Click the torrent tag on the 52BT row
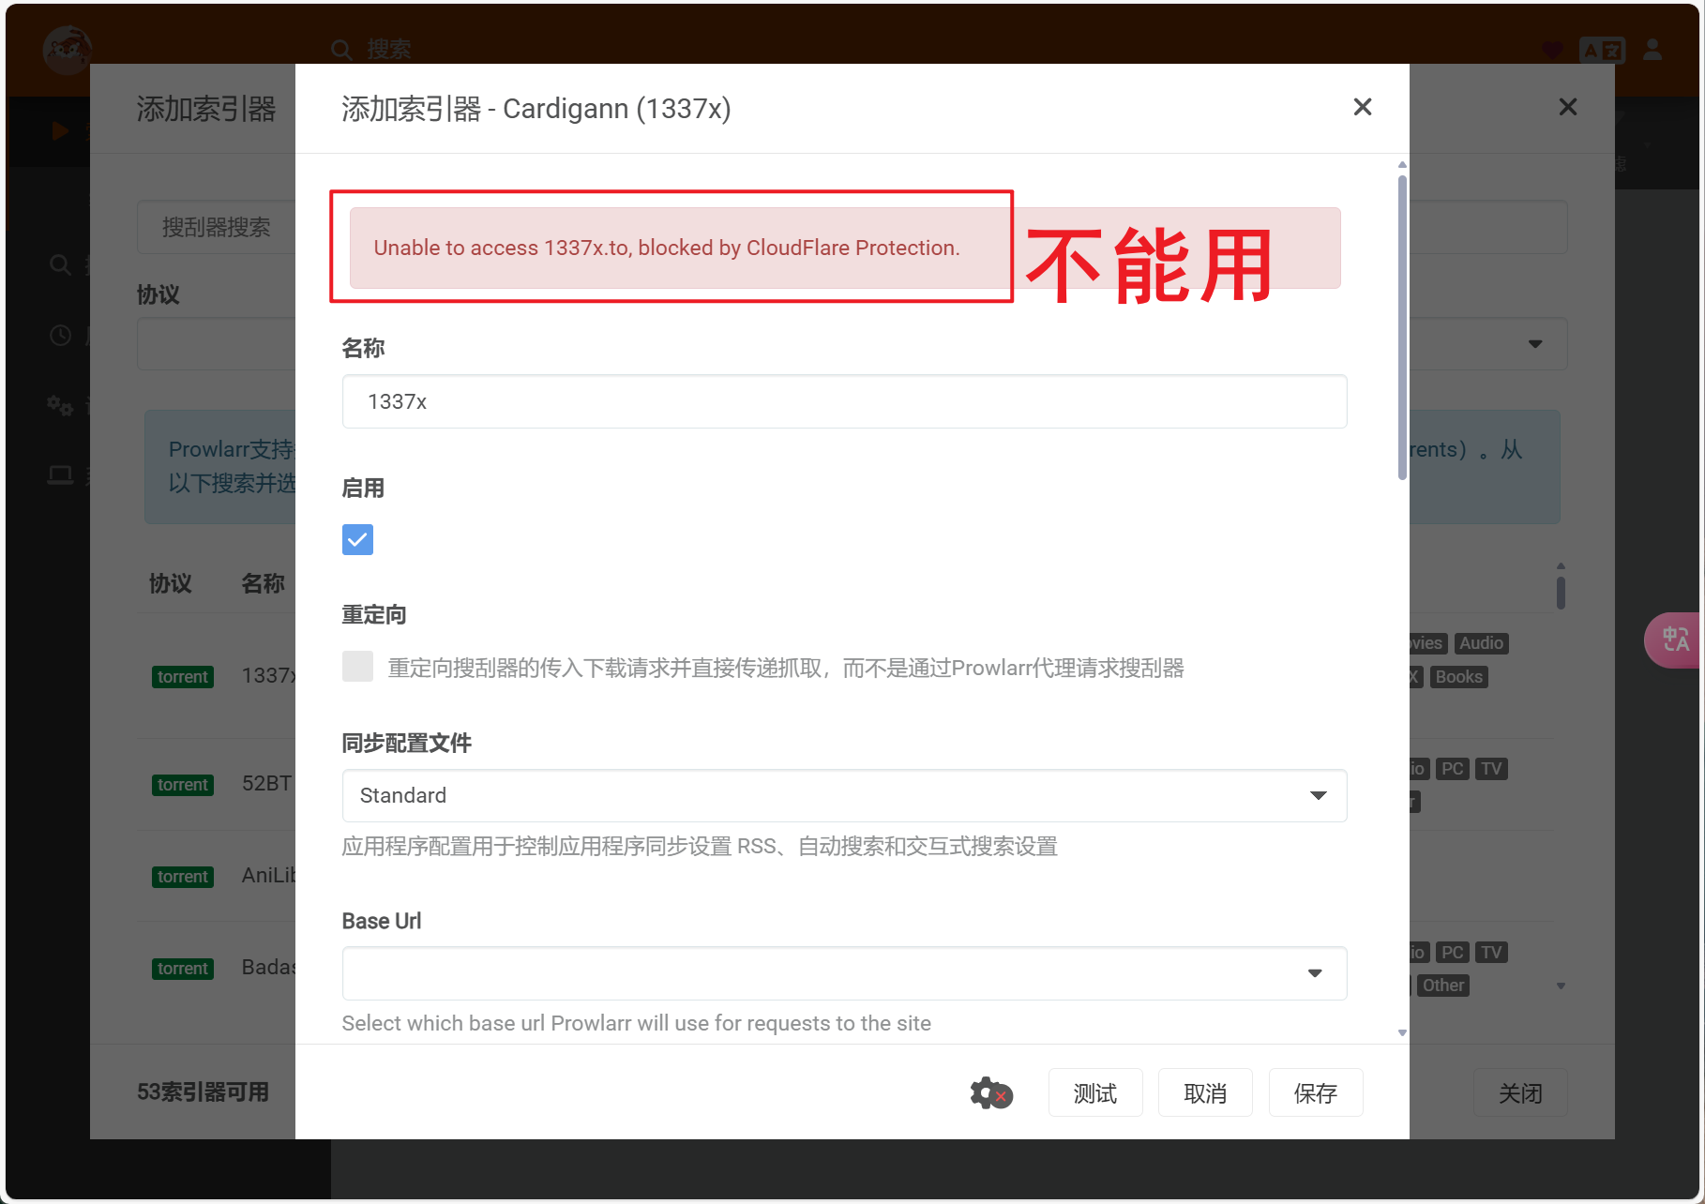The width and height of the screenshot is (1705, 1204). tap(183, 784)
